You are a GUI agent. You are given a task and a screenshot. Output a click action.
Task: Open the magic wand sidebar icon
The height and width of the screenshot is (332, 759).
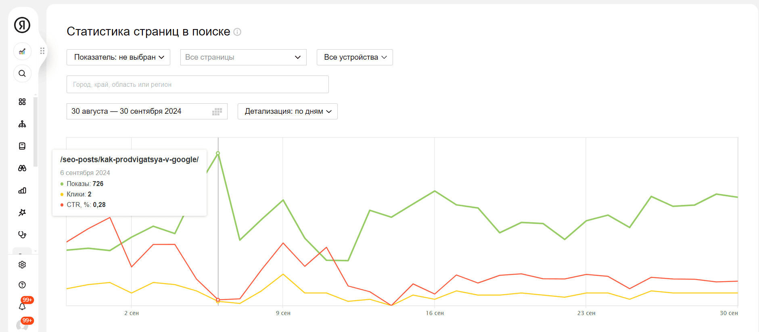[x=22, y=213]
